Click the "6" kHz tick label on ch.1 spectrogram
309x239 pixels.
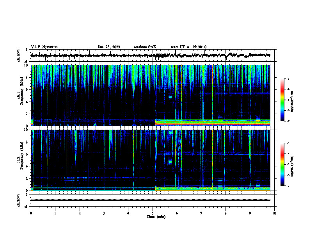[x=27, y=90]
